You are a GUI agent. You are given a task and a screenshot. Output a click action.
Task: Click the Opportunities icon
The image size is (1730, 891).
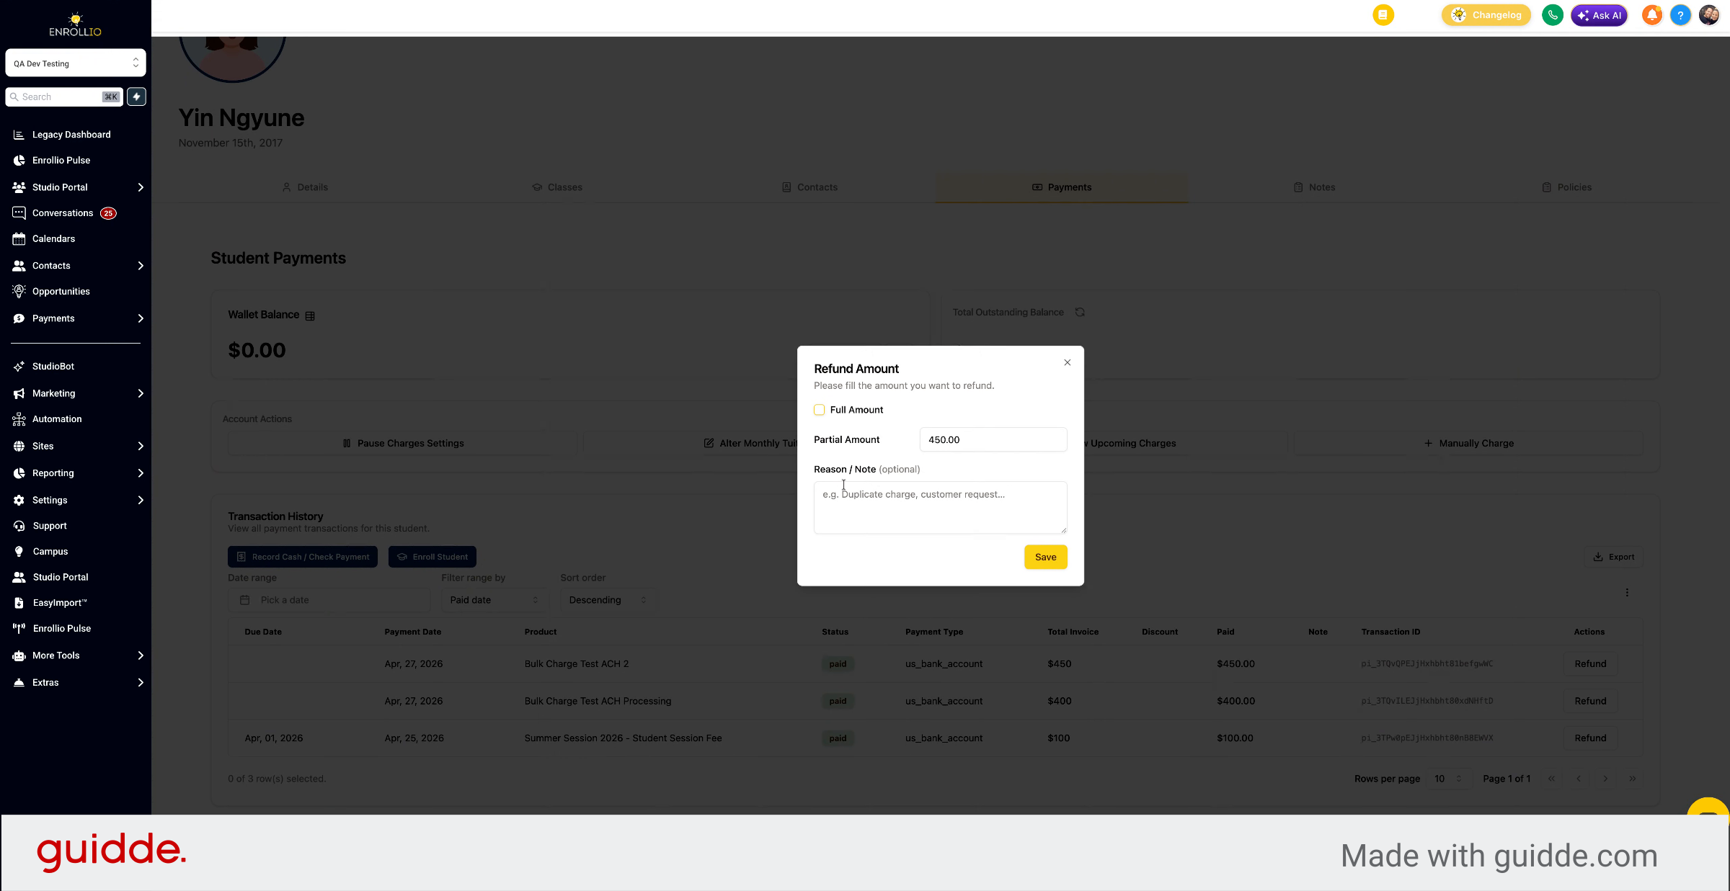[x=19, y=292]
